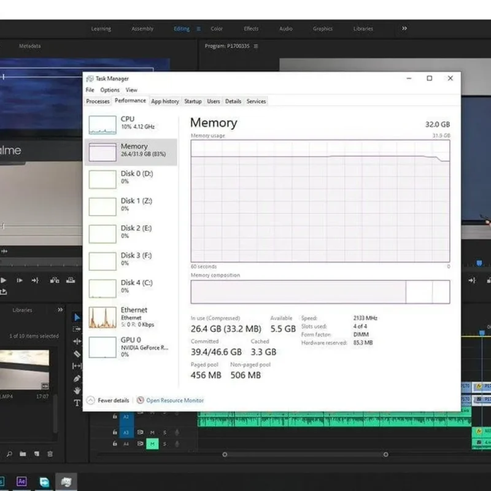Screen dimensions: 491x491
Task: Click the Insert button in Source monitor
Action: click(x=55, y=280)
